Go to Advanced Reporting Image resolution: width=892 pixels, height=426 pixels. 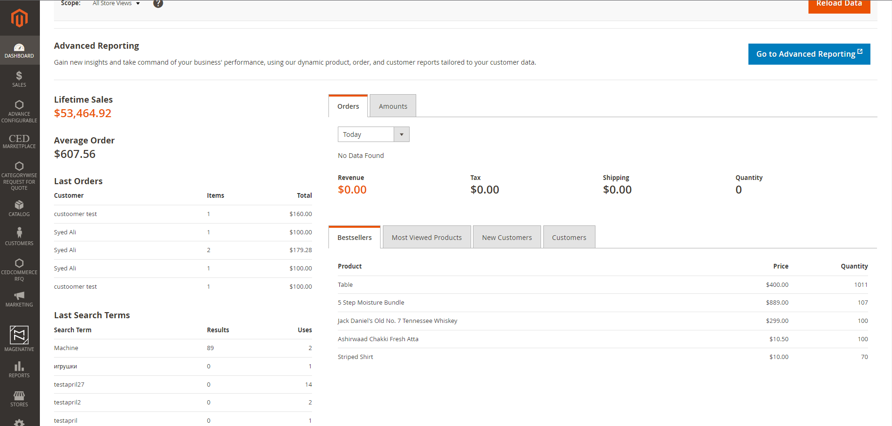click(x=808, y=54)
